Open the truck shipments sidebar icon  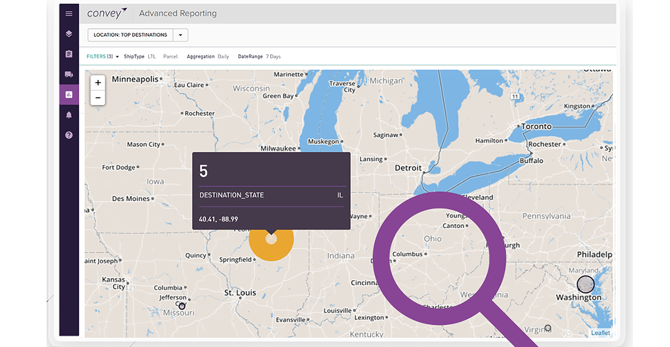coord(69,74)
